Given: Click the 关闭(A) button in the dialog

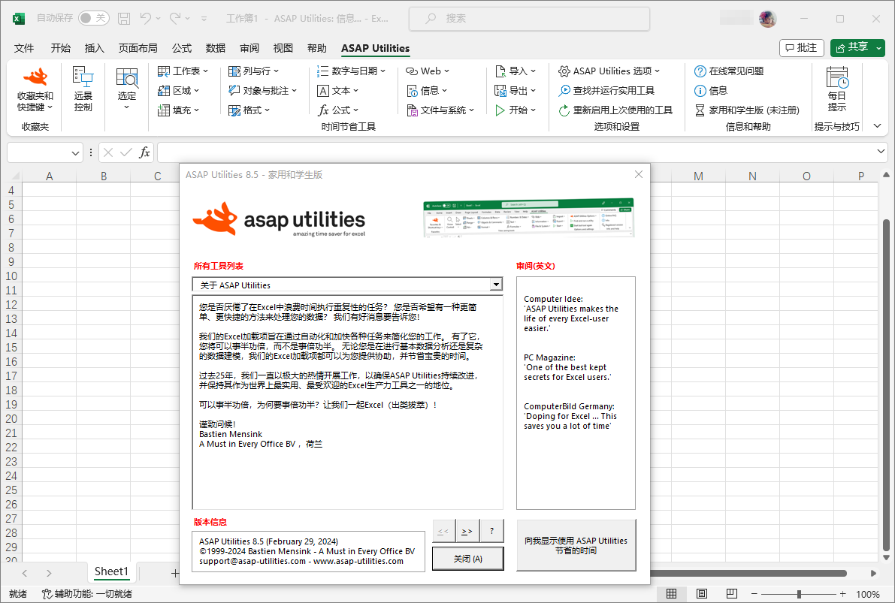Looking at the screenshot, I should tap(467, 558).
